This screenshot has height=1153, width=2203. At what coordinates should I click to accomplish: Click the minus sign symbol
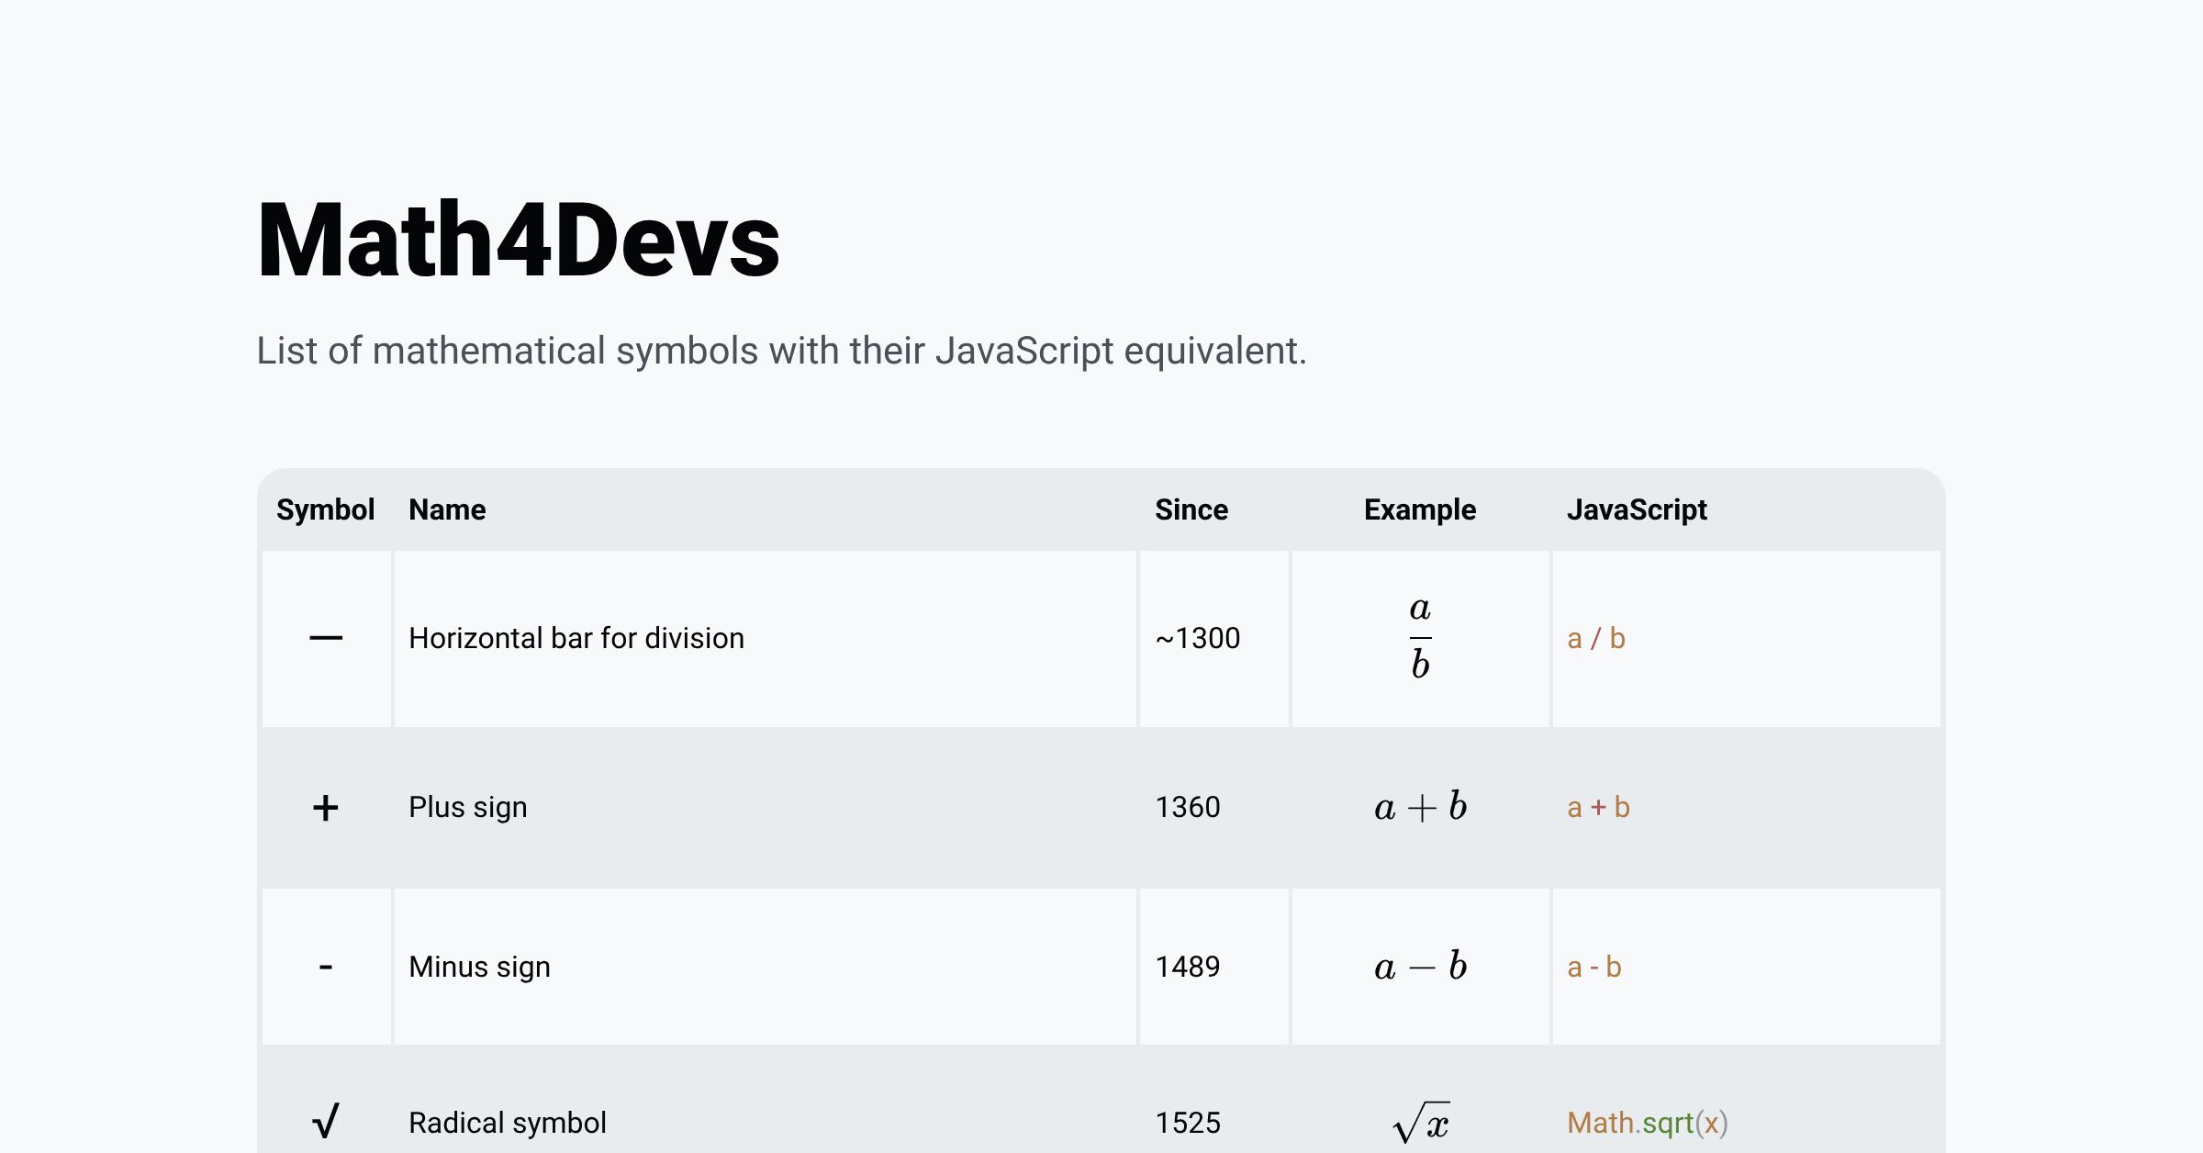pos(326,967)
